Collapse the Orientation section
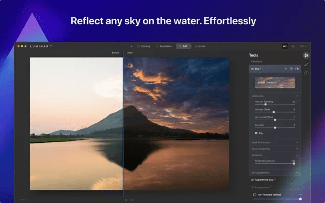 click(297, 96)
